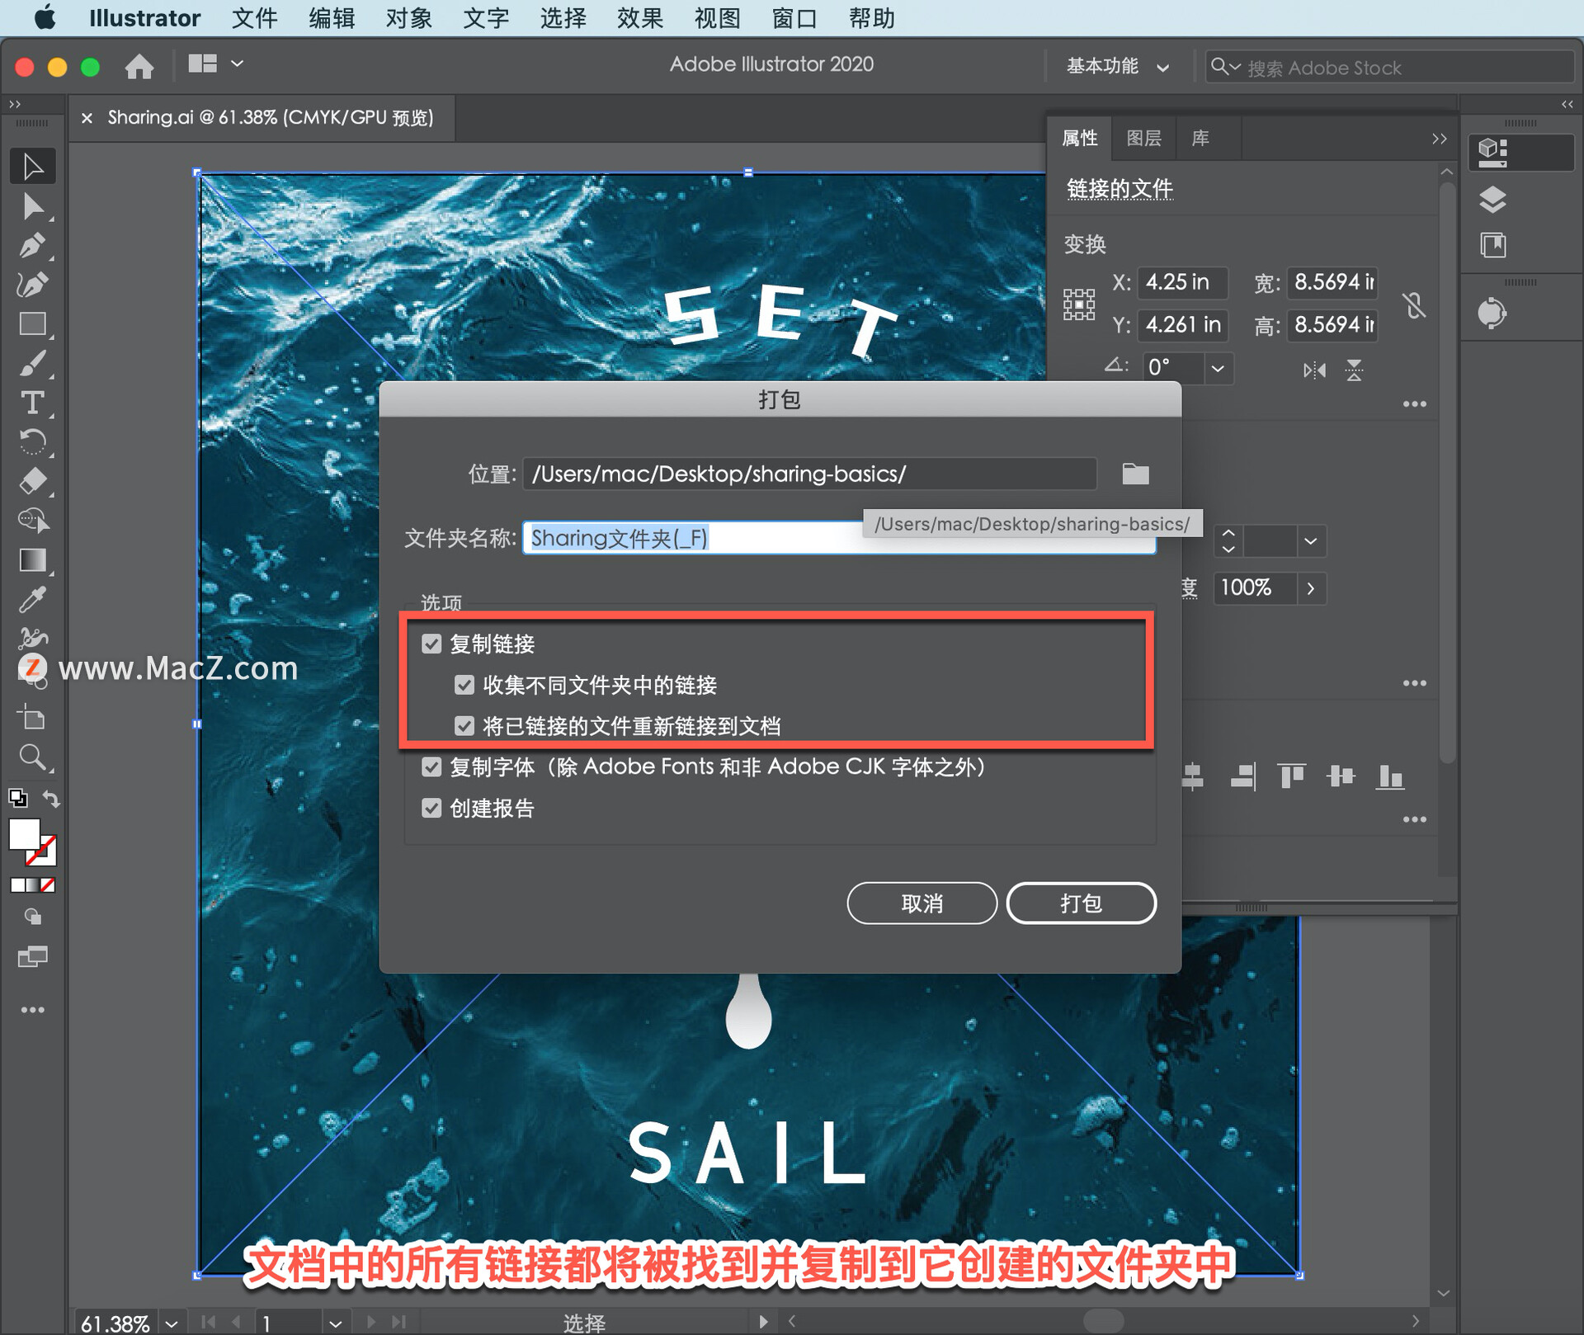Expand more Transform options dots
Screen dimensions: 1584x1335
1414,404
